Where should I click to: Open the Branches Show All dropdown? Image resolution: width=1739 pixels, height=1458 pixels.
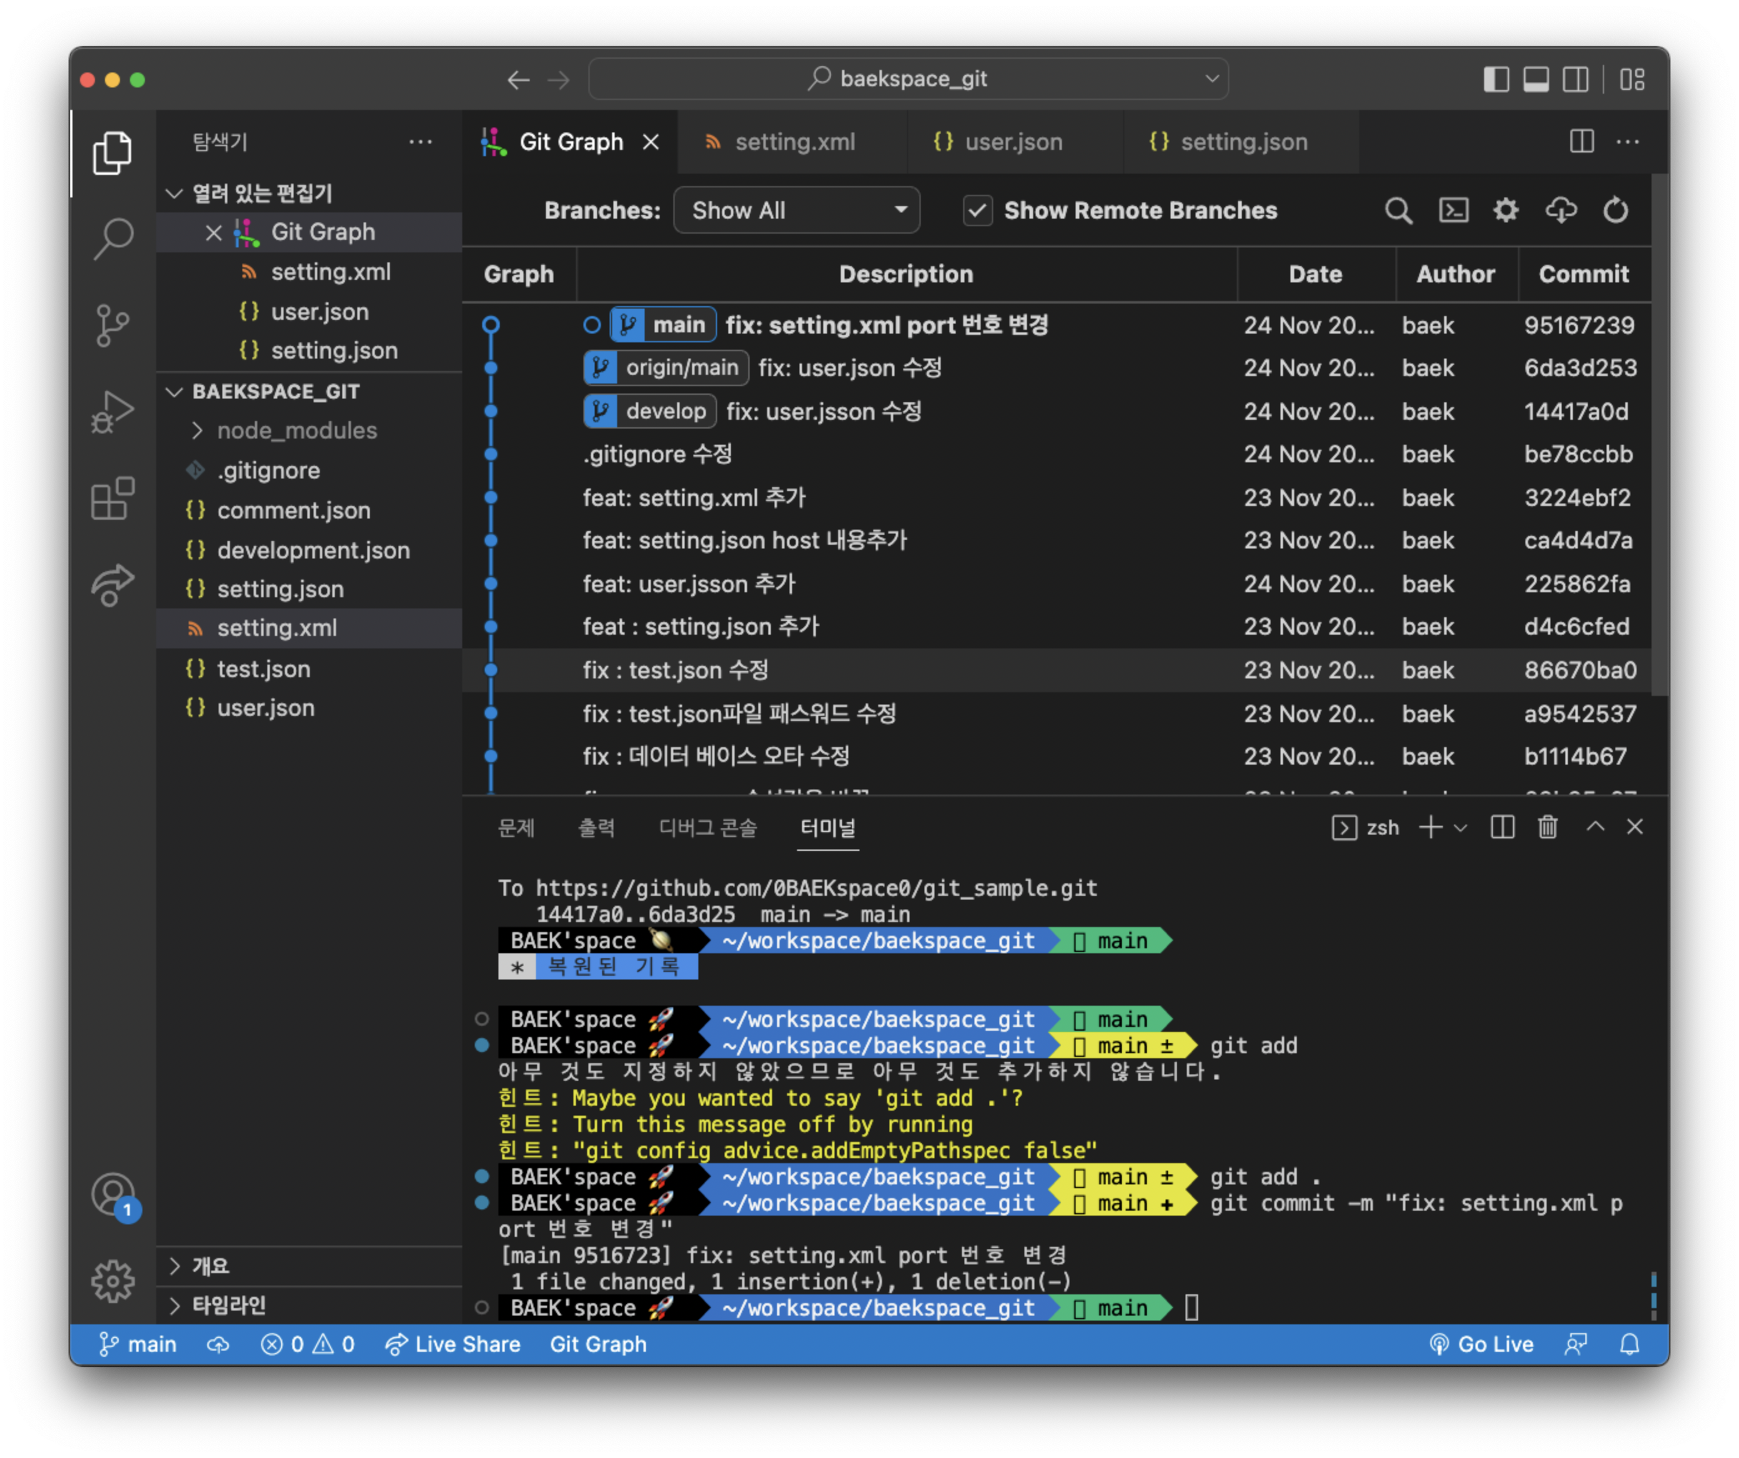(796, 211)
